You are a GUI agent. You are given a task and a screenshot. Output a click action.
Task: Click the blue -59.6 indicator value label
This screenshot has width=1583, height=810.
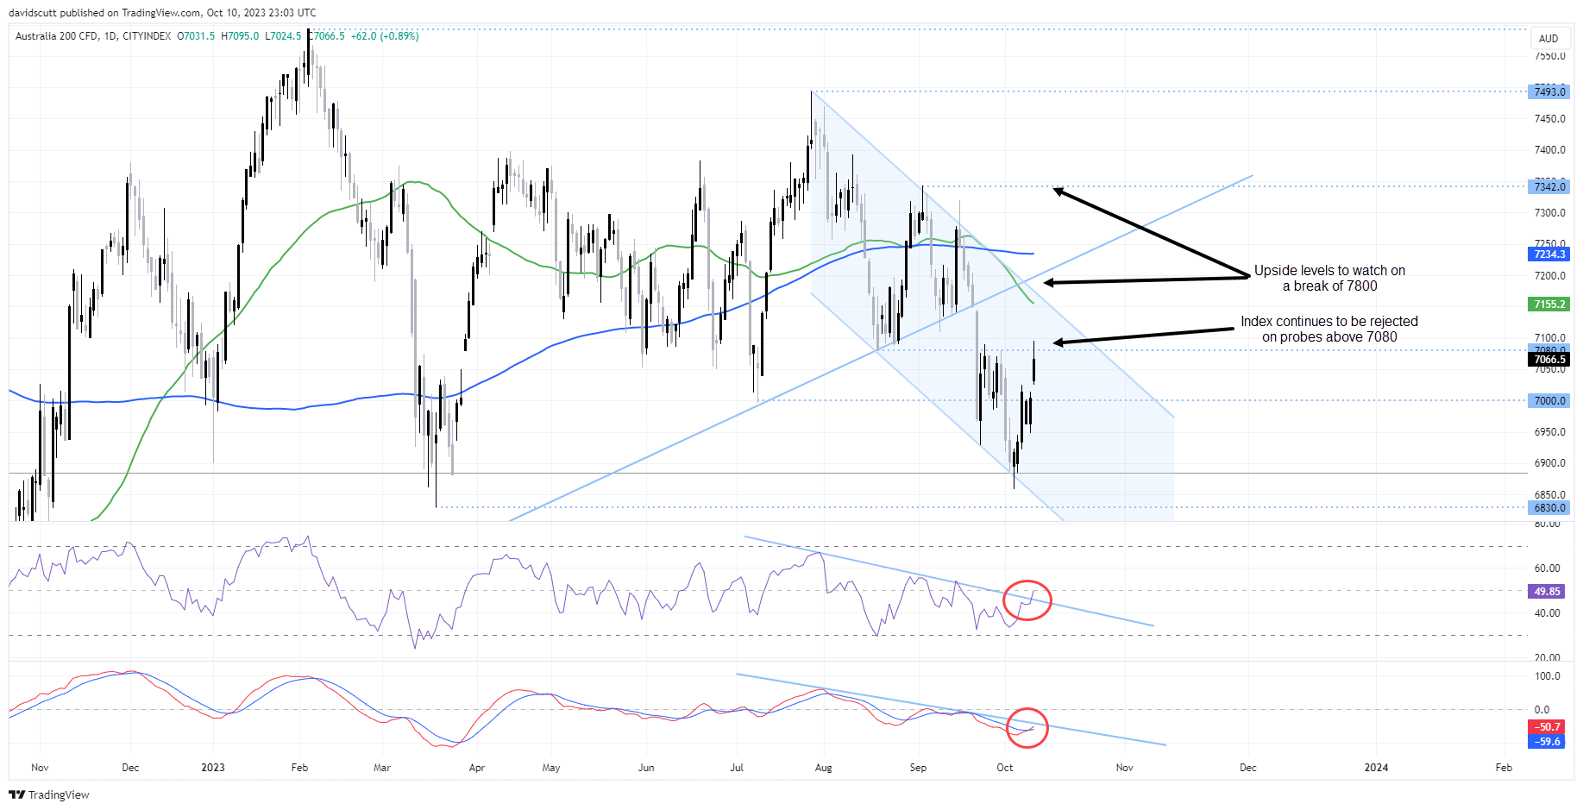click(x=1547, y=741)
